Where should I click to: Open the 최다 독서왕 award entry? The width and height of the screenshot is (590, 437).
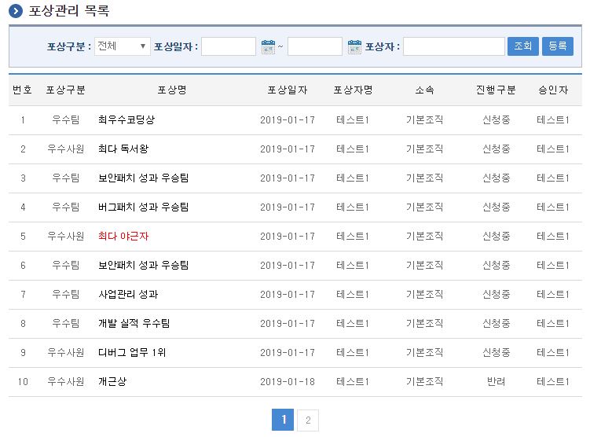pyautogui.click(x=123, y=149)
